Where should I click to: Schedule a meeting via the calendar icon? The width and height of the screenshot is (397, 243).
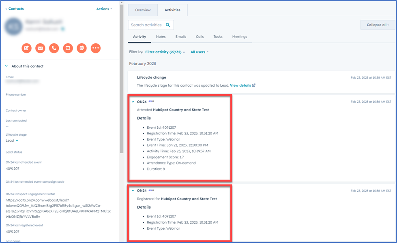click(x=82, y=48)
